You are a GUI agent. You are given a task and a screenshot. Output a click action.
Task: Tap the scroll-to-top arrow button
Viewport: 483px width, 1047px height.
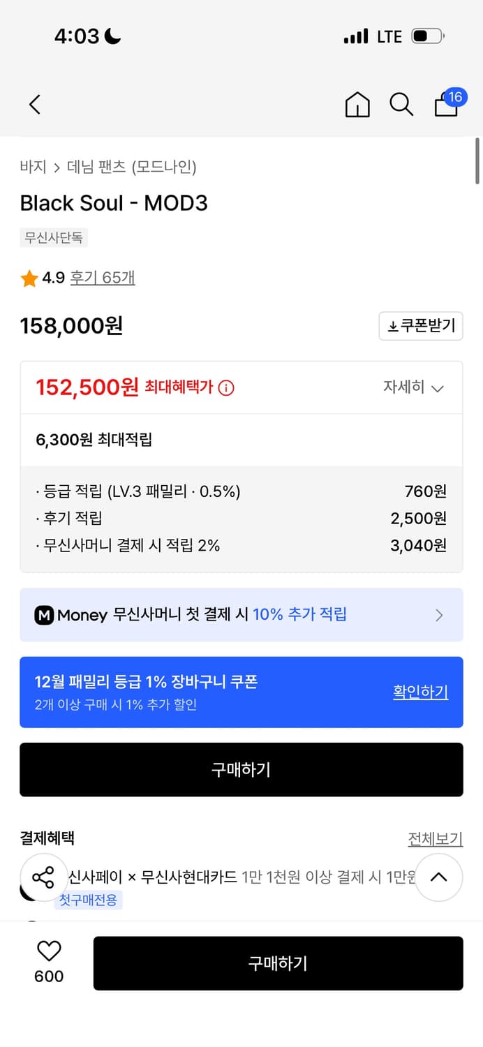[438, 877]
